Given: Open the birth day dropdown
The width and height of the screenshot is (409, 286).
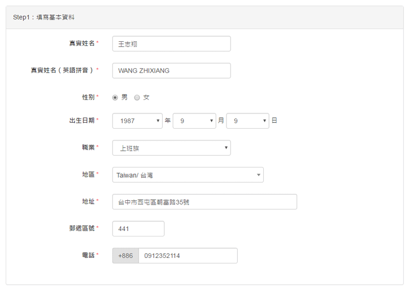Looking at the screenshot, I should click(247, 121).
